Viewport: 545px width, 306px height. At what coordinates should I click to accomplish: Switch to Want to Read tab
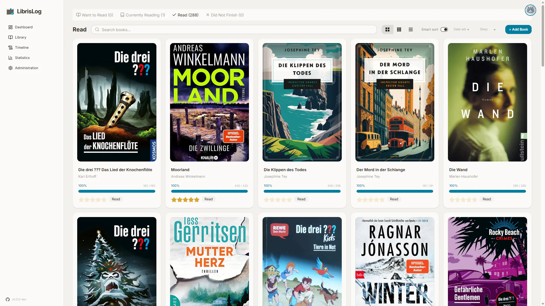95,15
